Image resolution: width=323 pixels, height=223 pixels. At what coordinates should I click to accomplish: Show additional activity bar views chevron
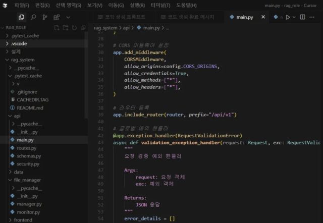pyautogui.click(x=68, y=17)
